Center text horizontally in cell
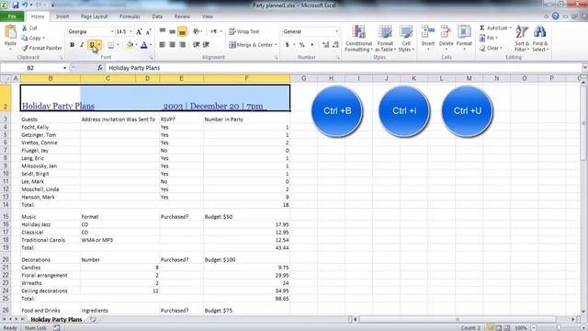Screen dimensions: 588x331 [x=172, y=45]
